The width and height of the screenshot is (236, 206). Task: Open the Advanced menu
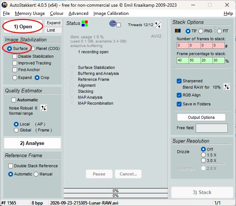[x=78, y=13]
